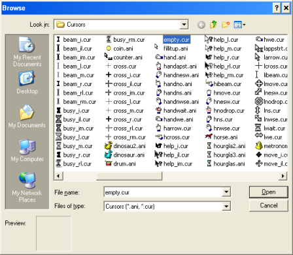Select the handwait.ani icon
The width and height of the screenshot is (293, 255).
(x=158, y=110)
